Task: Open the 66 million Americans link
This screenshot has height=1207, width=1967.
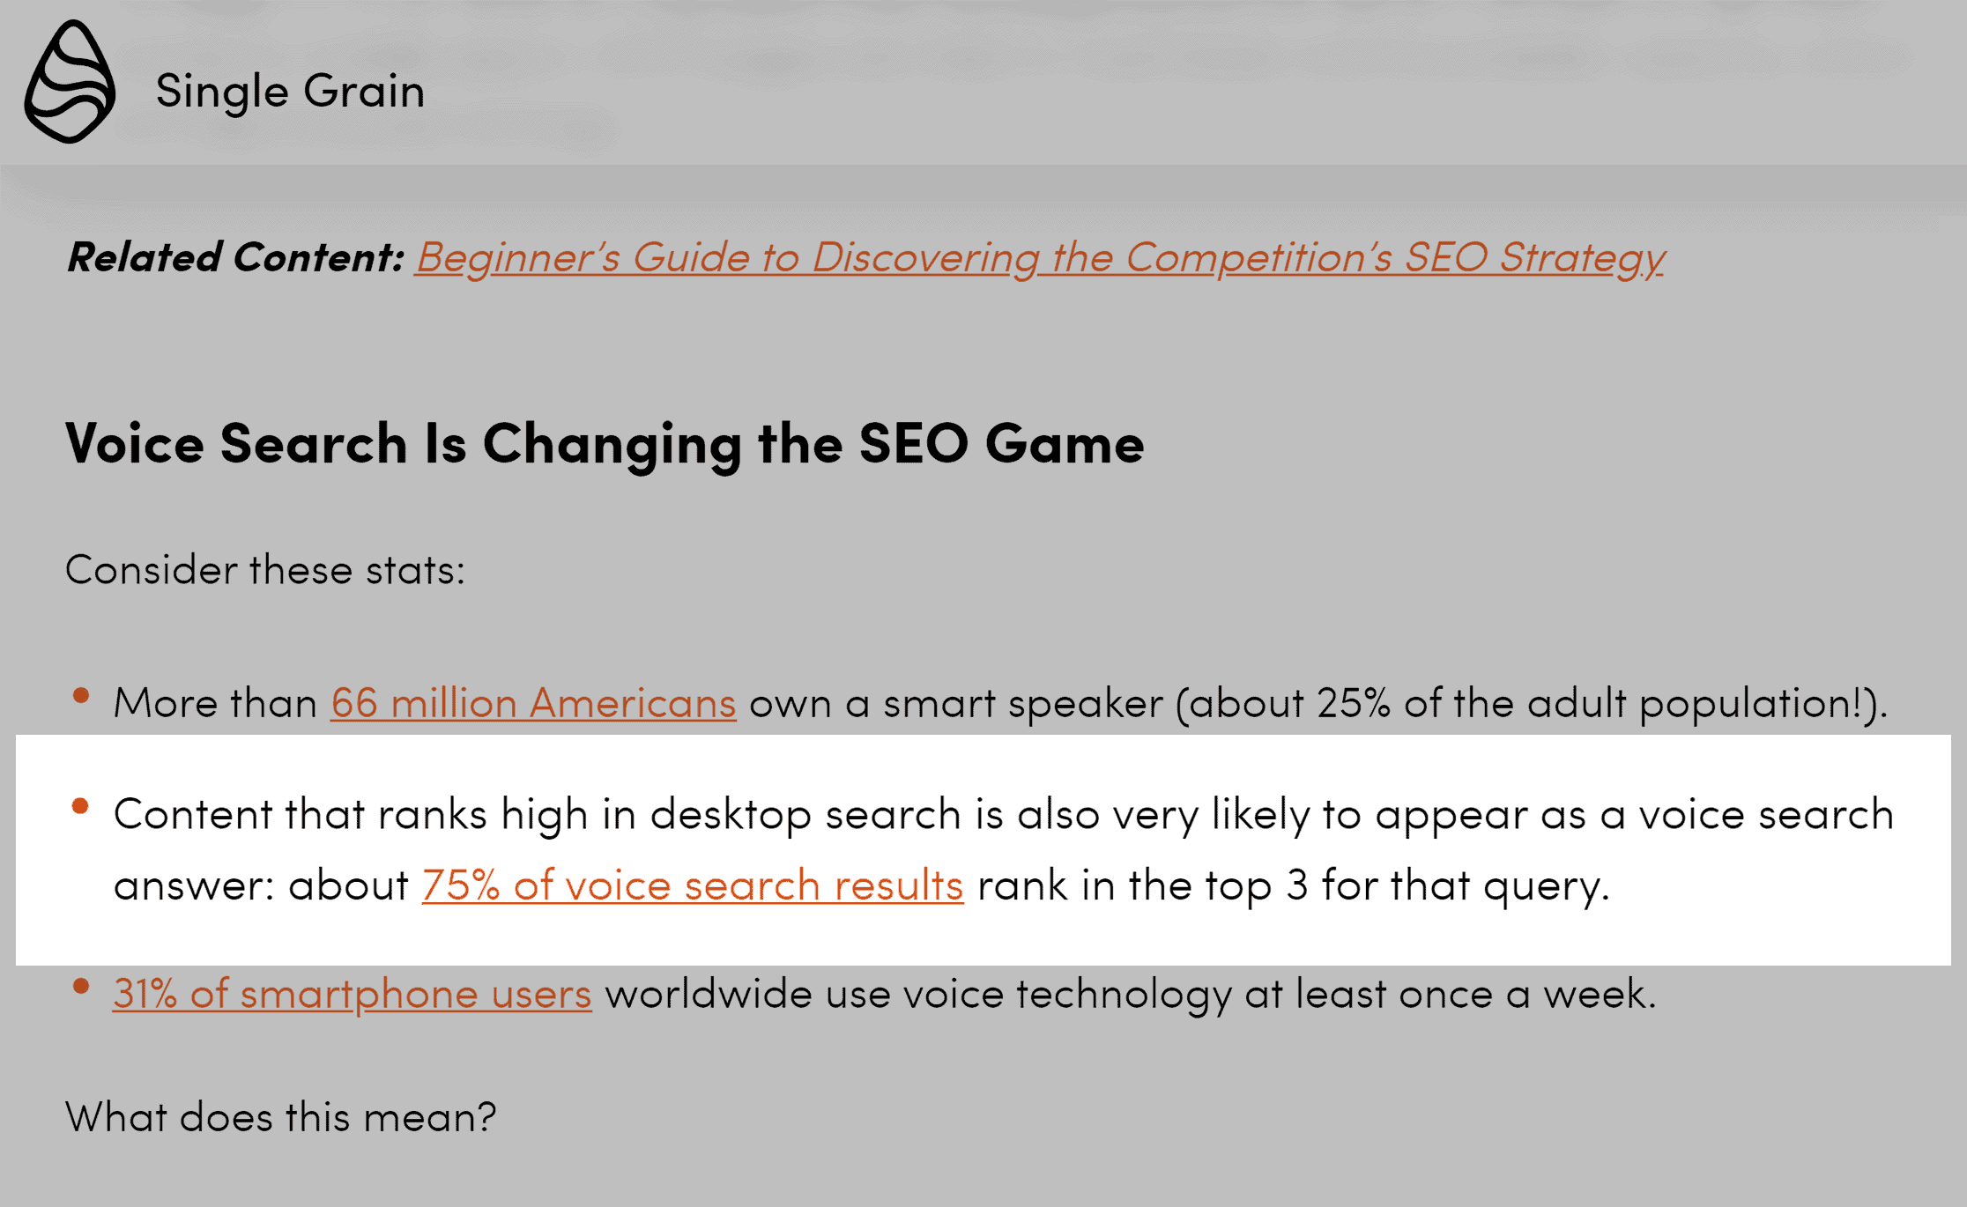Action: (533, 703)
